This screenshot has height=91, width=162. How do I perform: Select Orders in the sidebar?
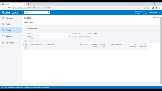11,30
